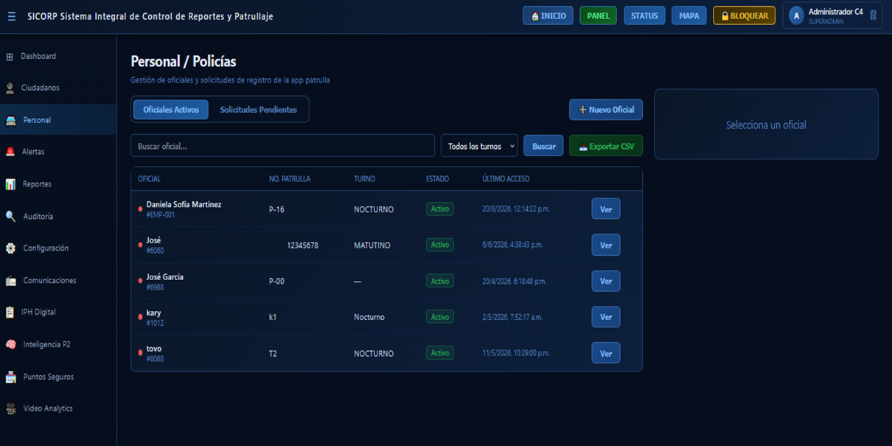This screenshot has height=446, width=892.
Task: View details for Daniela Sofía Martínez
Action: pyautogui.click(x=606, y=209)
